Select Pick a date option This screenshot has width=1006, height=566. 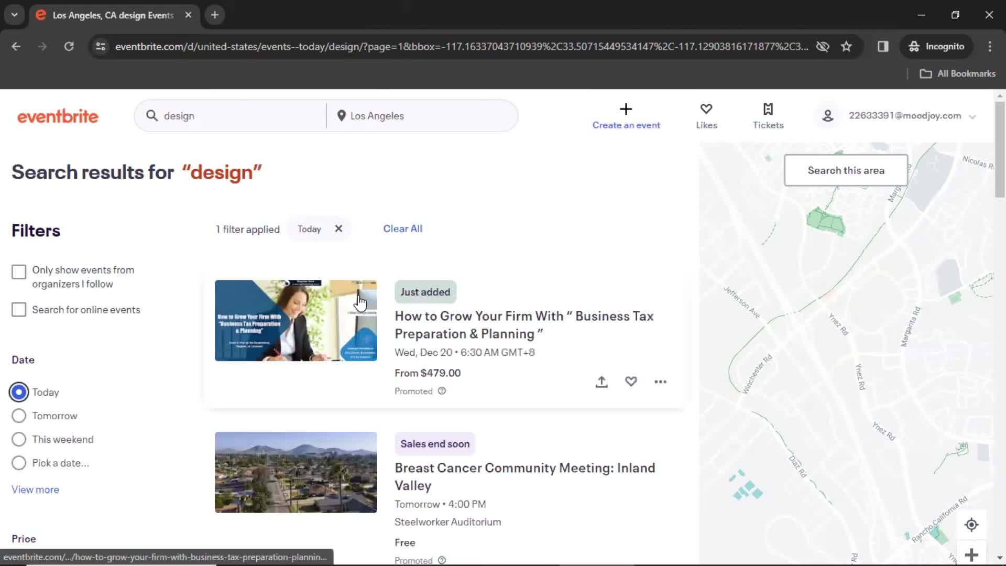[x=19, y=463]
